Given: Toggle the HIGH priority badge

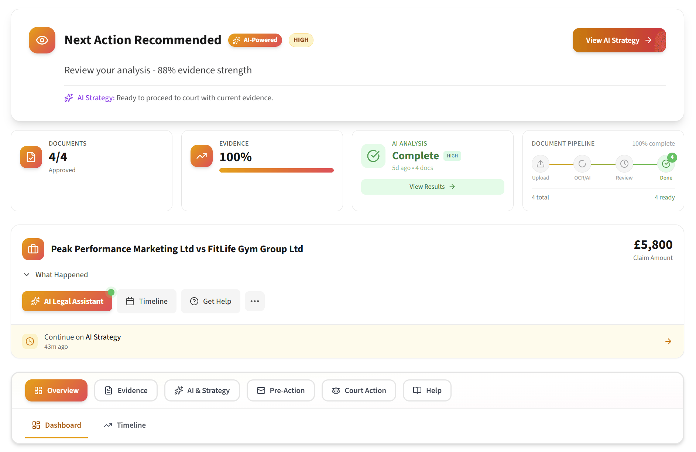Looking at the screenshot, I should coord(301,40).
